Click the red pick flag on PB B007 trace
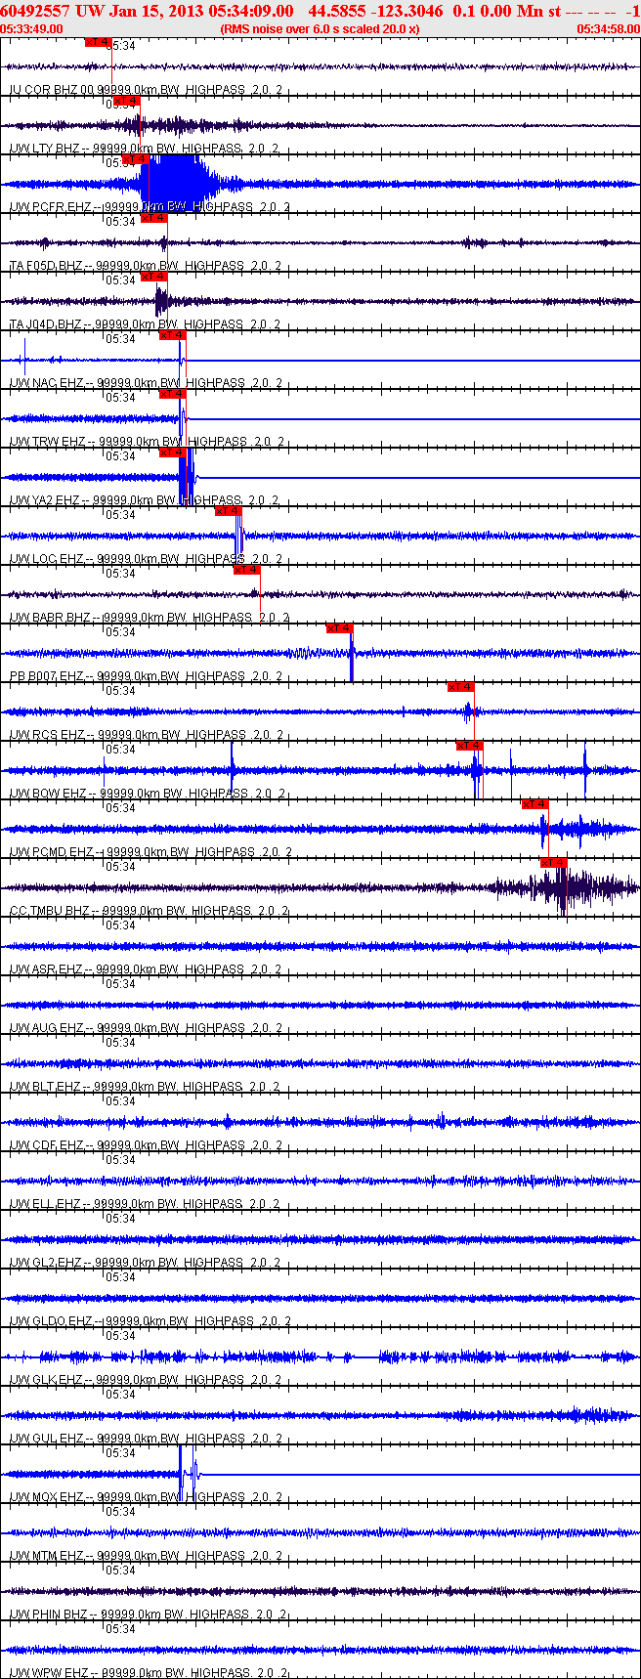This screenshot has width=641, height=1679. (340, 628)
